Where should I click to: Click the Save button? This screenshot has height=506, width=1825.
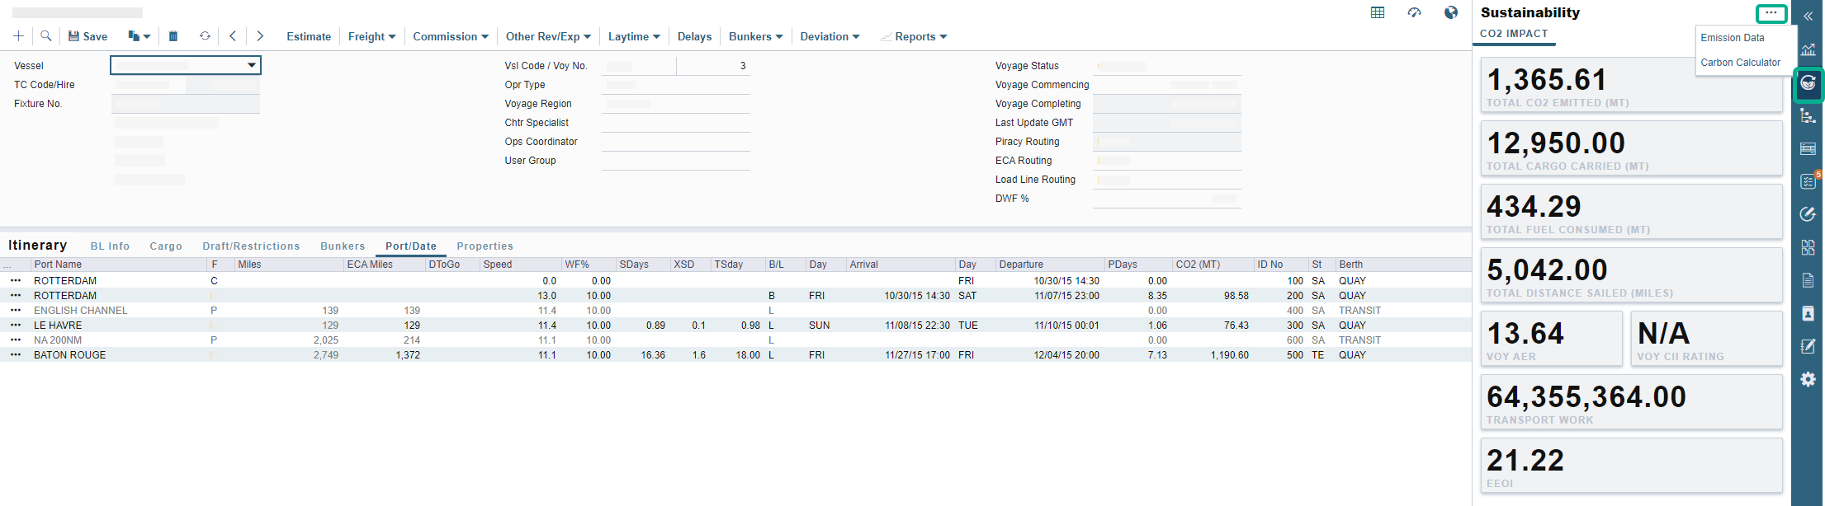87,36
